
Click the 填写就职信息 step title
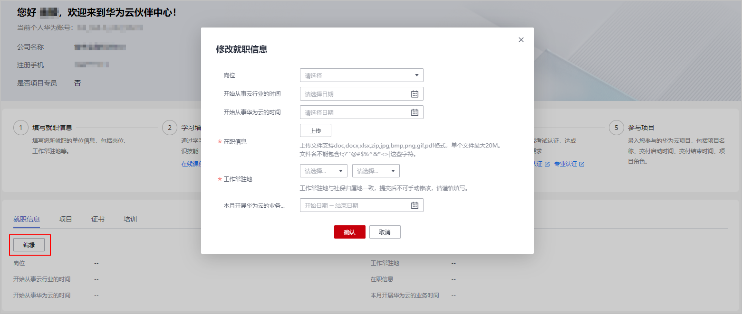[52, 128]
